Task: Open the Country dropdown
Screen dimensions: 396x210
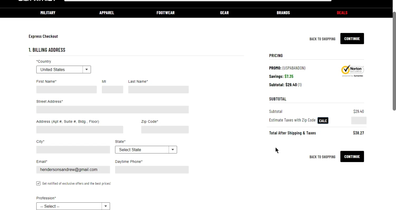Action: click(64, 70)
